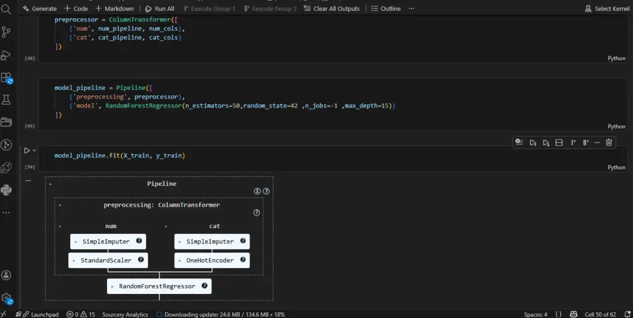633x318 pixels.
Task: Delete the current cell with trash icon
Action: click(609, 142)
